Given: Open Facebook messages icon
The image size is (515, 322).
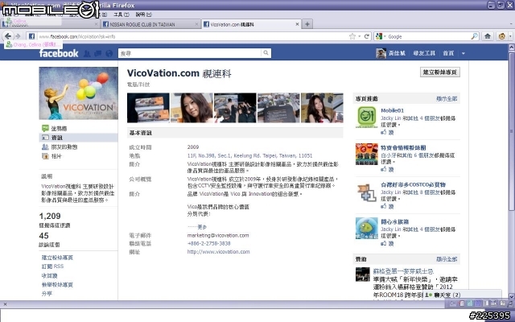Looking at the screenshot, I should [x=98, y=53].
